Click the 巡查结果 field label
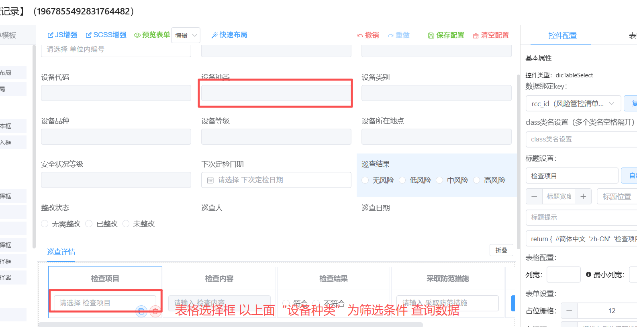 [376, 164]
